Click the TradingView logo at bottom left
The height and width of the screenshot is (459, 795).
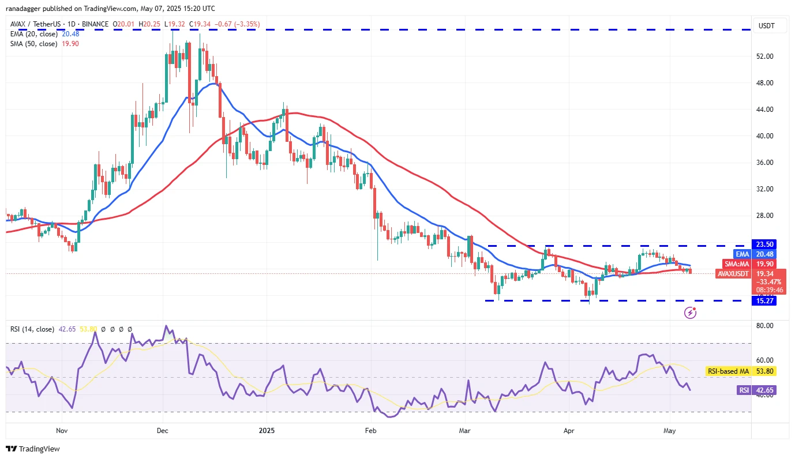33,449
